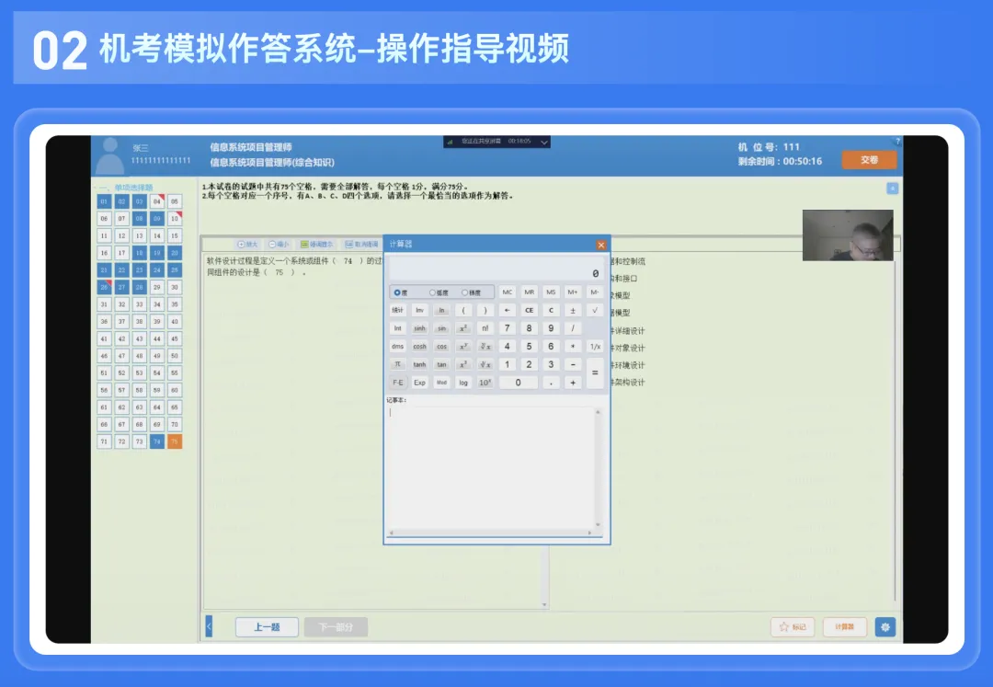This screenshot has height=687, width=993.
Task: Collapse the 单项选择题 section header
Action: (x=126, y=188)
